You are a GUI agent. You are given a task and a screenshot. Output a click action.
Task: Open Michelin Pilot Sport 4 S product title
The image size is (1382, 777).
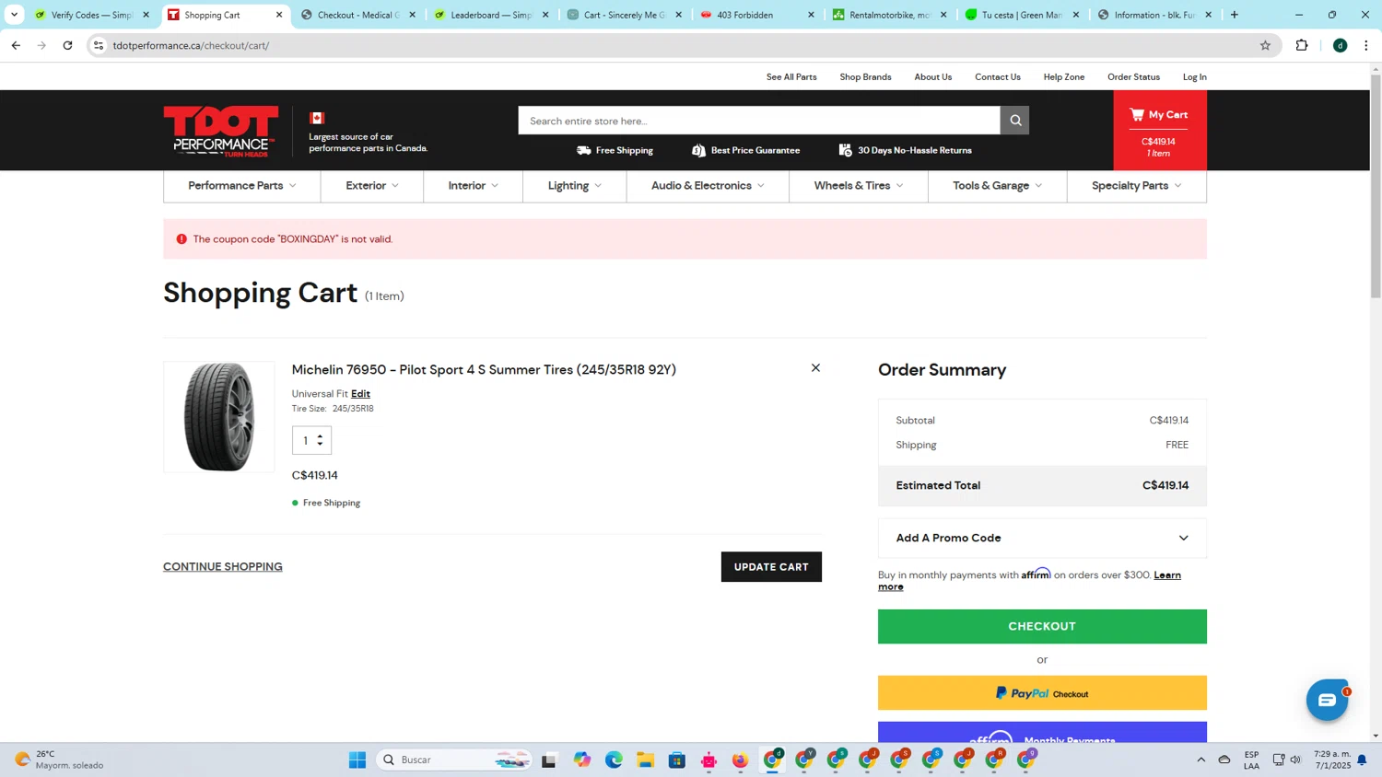[x=484, y=370]
